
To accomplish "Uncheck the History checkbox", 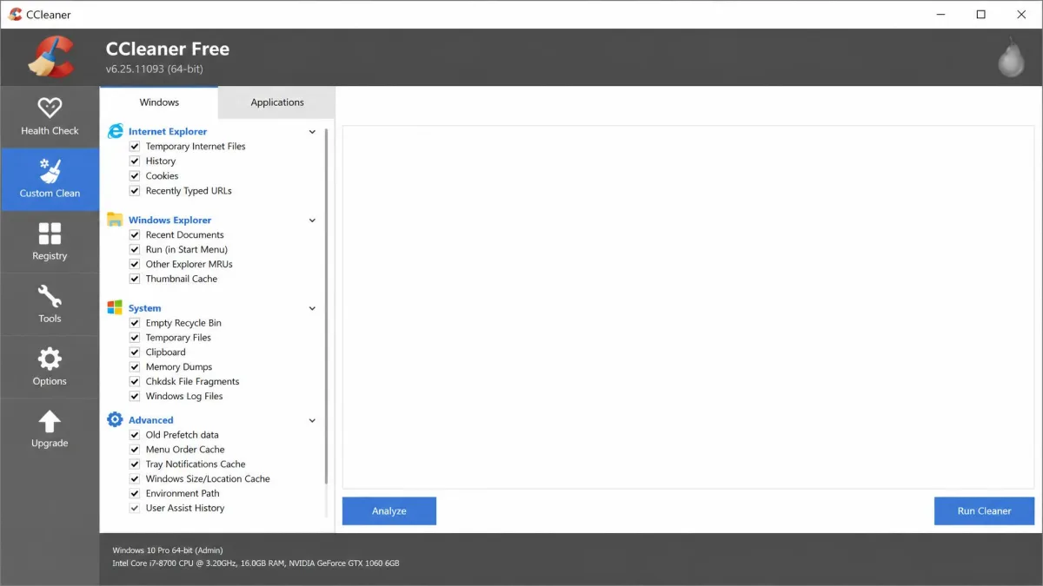I will pyautogui.click(x=135, y=161).
